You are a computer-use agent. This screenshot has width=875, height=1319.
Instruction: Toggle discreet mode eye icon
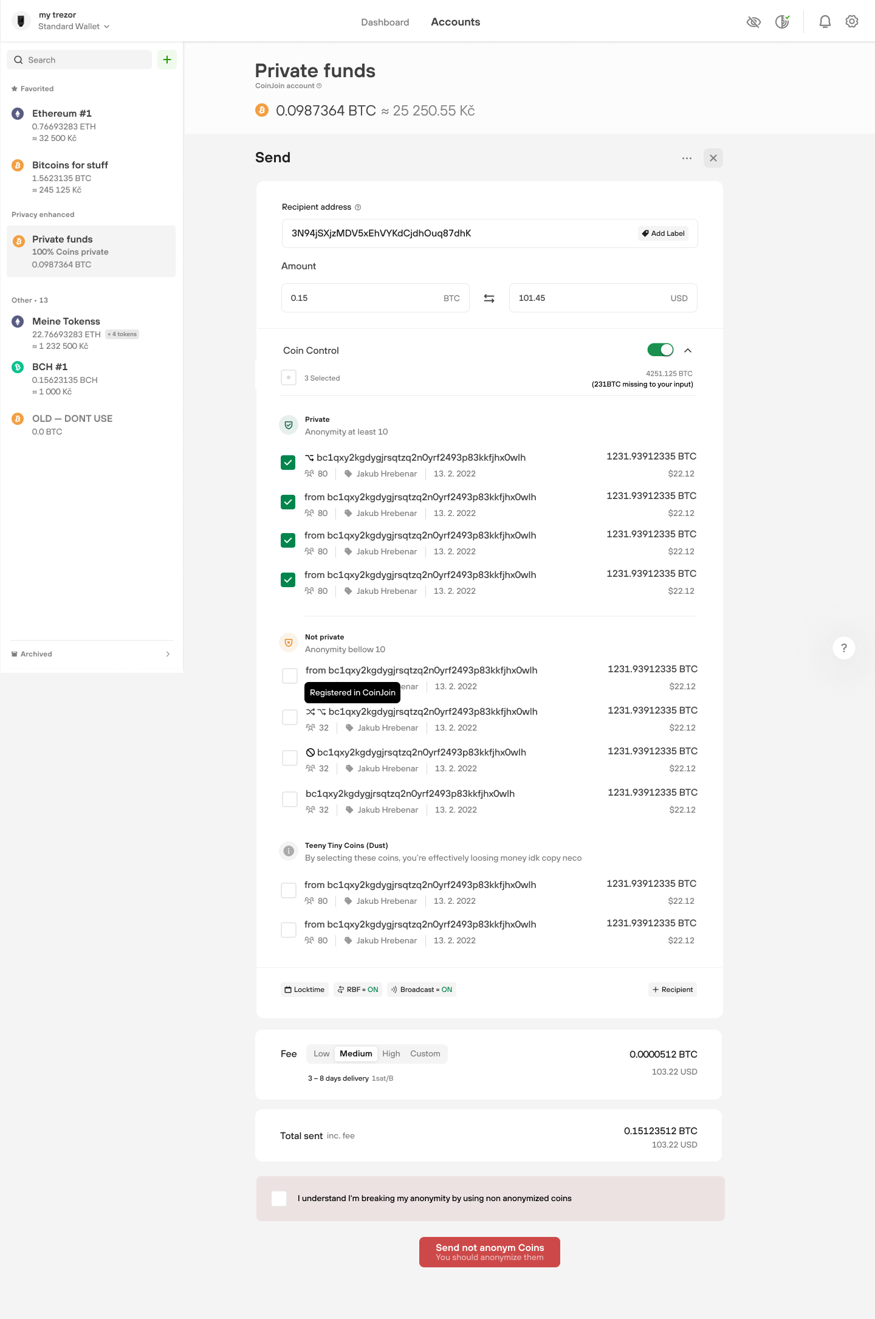(x=753, y=22)
